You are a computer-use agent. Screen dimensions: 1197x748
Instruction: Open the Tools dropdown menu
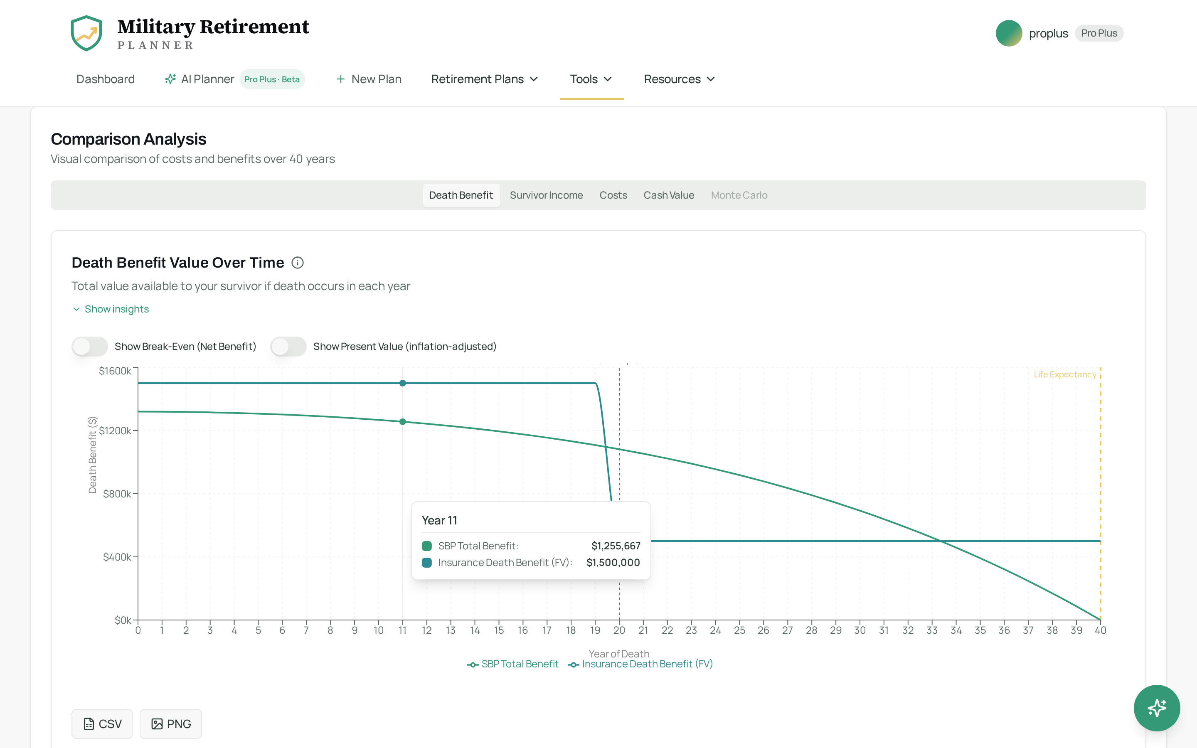click(591, 79)
